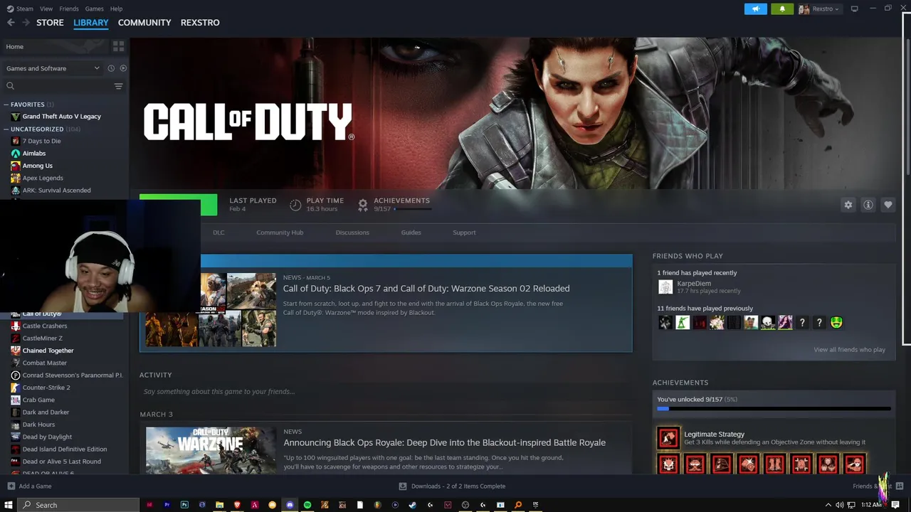The width and height of the screenshot is (911, 512).
Task: Open the green notifications bell
Action: pyautogui.click(x=782, y=9)
